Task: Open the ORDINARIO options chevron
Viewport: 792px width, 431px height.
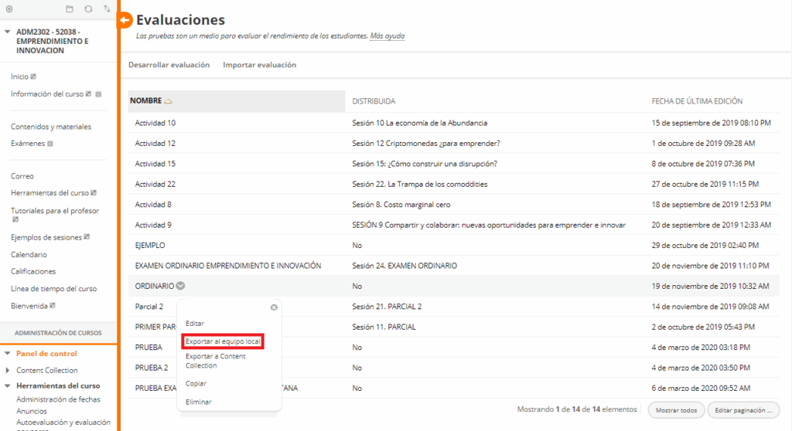Action: pos(180,286)
